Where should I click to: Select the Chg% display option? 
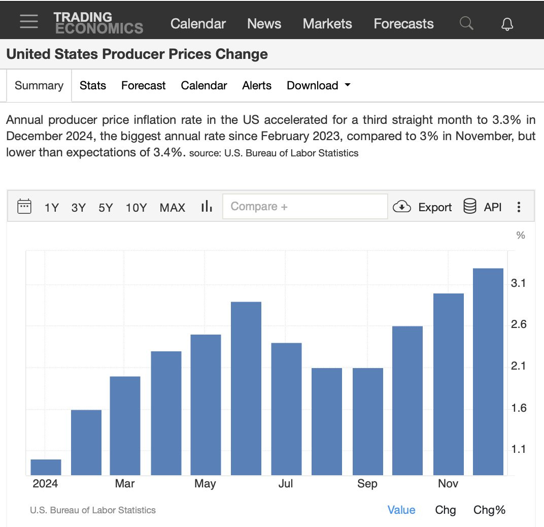pos(489,510)
